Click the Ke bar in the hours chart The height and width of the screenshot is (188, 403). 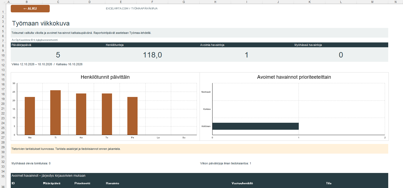tap(81, 114)
